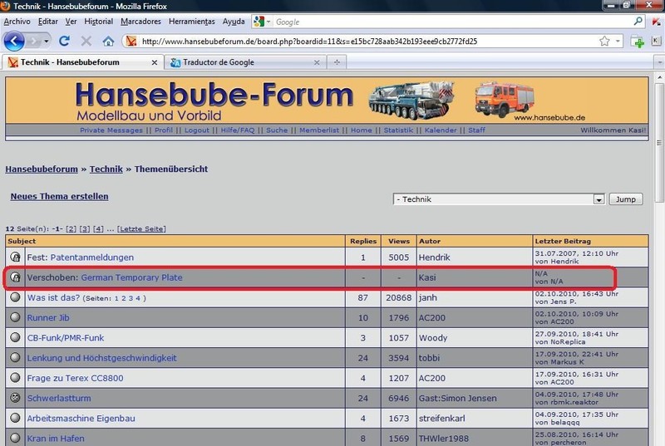Click the status icon beside CB-Funk/PMR-Funk

click(15, 337)
